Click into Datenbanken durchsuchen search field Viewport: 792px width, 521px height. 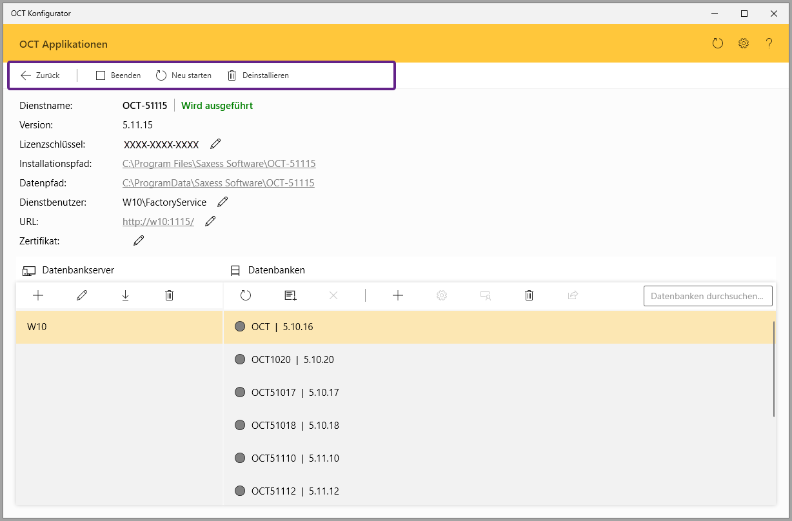708,296
